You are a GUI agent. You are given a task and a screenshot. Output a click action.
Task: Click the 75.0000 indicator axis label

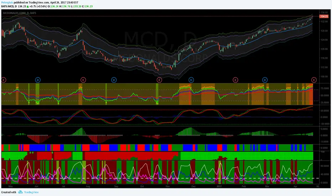coord(325,88)
